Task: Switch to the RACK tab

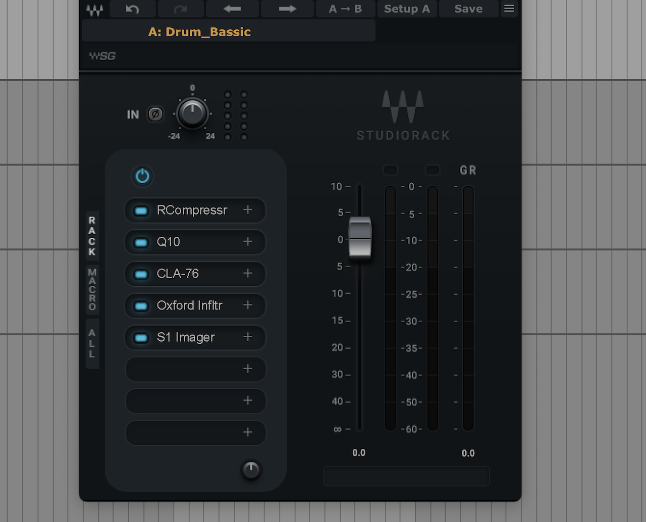Action: pyautogui.click(x=92, y=236)
